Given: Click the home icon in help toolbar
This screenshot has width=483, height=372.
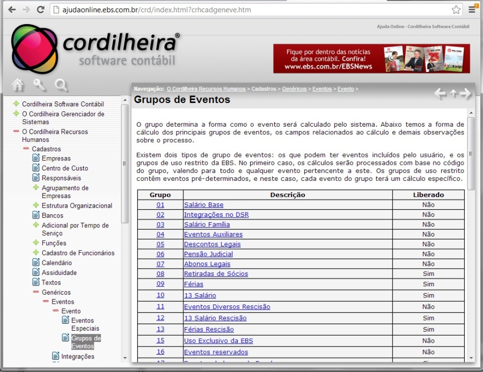Looking at the screenshot, I should [18, 85].
